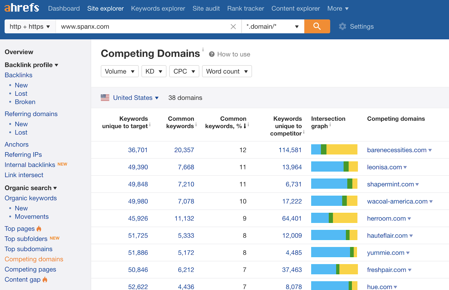
Task: Open the *.domain/* mode dropdown
Action: [272, 27]
